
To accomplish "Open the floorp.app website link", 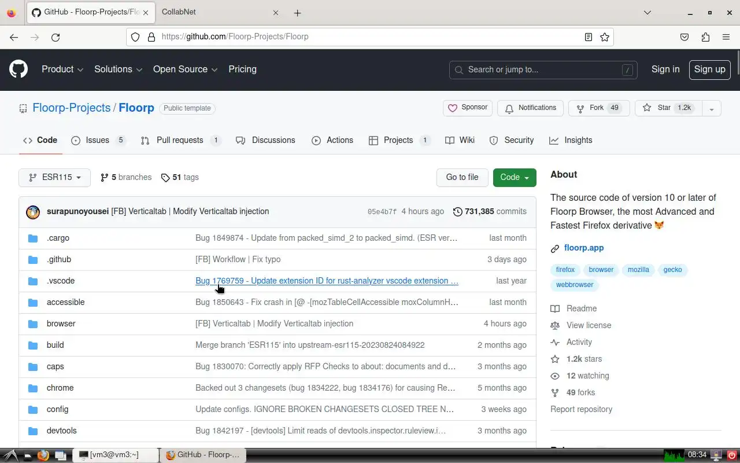I will (584, 248).
